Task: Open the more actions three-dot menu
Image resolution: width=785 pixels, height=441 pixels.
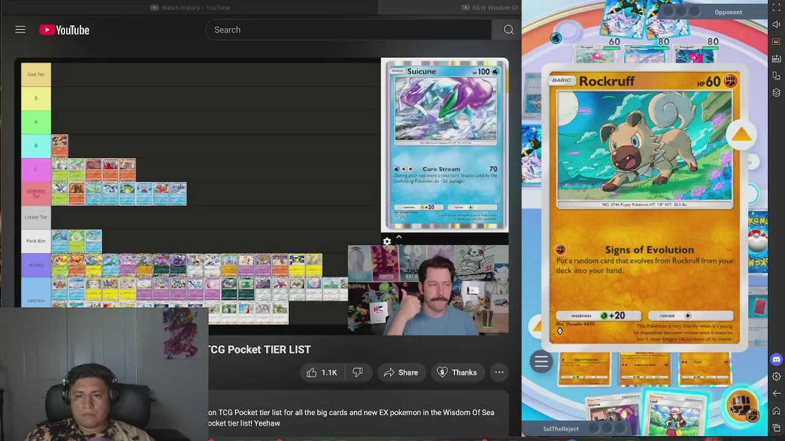Action: [x=499, y=372]
